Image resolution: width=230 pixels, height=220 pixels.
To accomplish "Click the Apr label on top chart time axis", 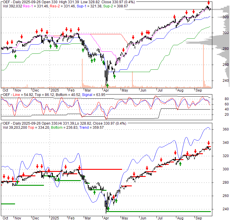I will coord(106,90).
